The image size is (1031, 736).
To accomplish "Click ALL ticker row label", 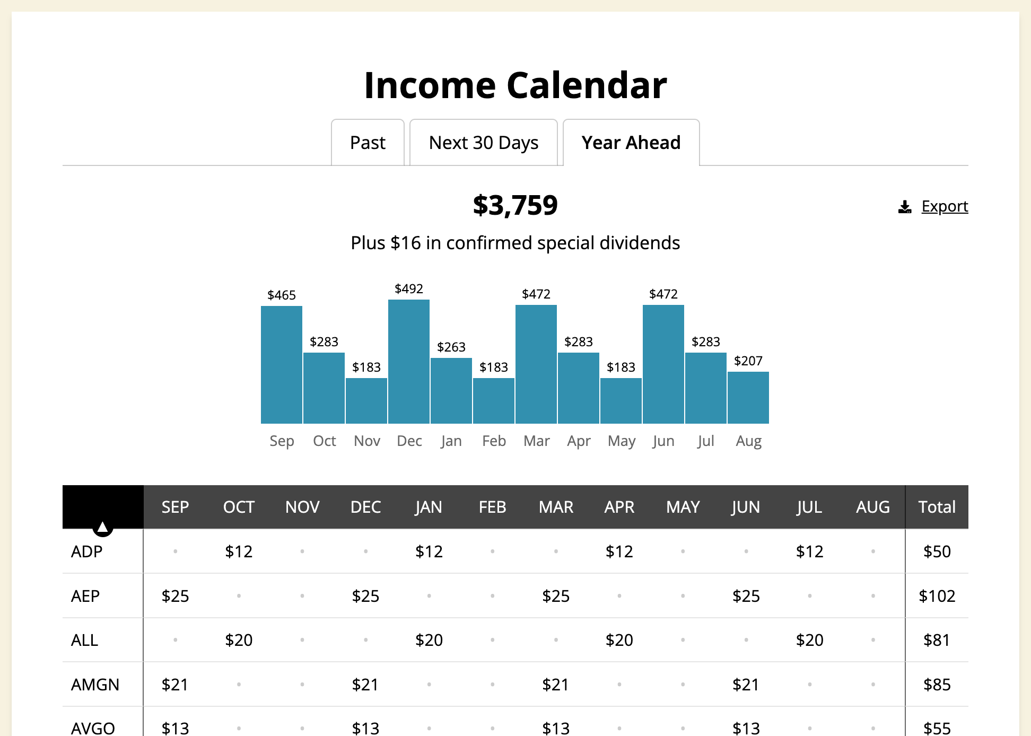I will click(x=85, y=640).
